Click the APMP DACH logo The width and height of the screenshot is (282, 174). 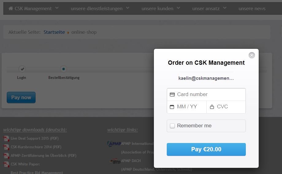pos(115,161)
